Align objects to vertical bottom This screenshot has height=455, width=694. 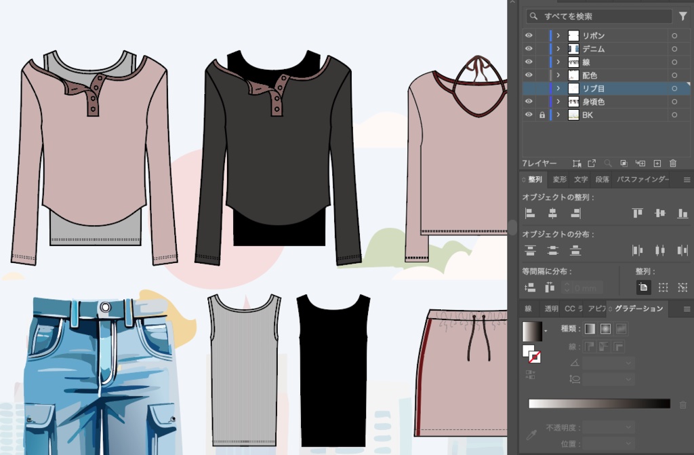pyautogui.click(x=682, y=214)
